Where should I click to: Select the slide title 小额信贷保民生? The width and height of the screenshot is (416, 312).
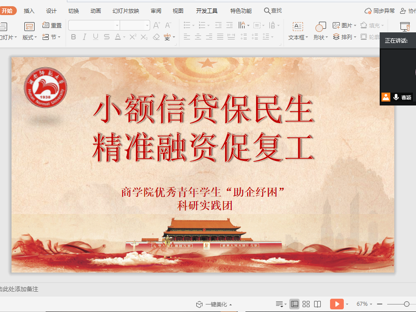pos(203,109)
